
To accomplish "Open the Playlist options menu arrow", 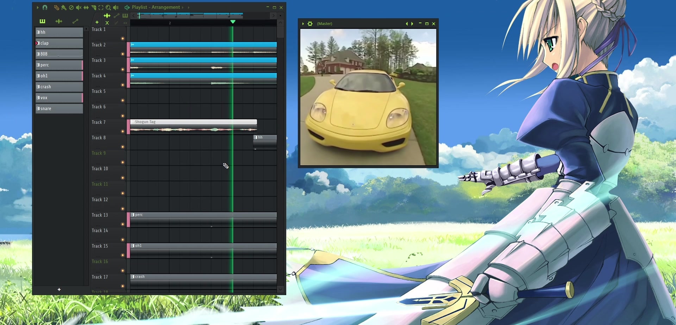I will [x=38, y=7].
